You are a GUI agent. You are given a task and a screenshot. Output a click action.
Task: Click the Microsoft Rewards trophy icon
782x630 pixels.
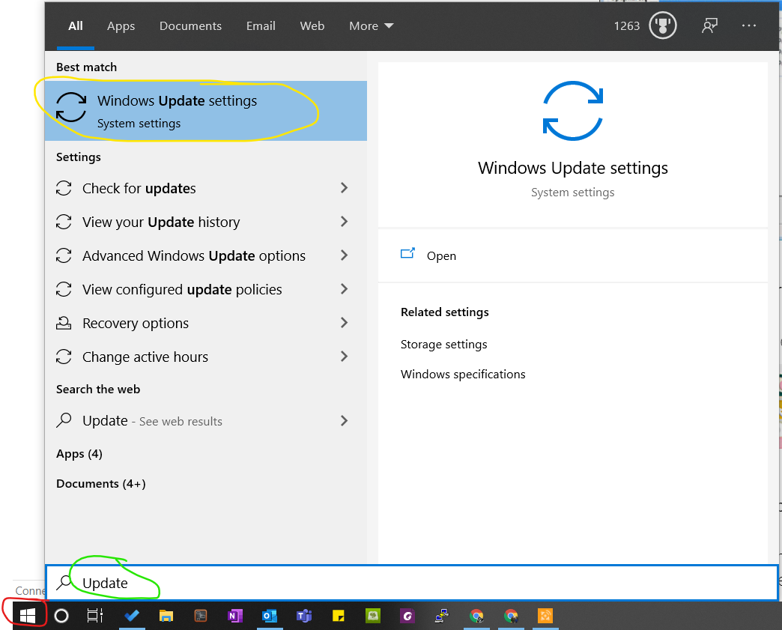click(x=663, y=25)
